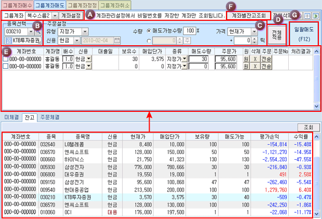Open the 가격 현재가 dropdown

click(x=254, y=31)
